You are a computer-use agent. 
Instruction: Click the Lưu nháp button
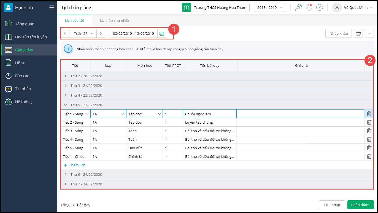[332, 205]
